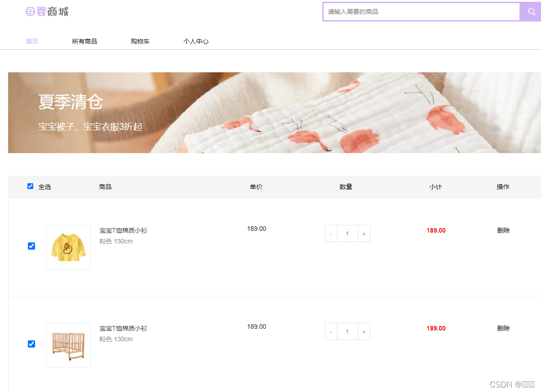Toggle the 全选 select-all checkbox
The height and width of the screenshot is (392, 541).
coord(31,186)
